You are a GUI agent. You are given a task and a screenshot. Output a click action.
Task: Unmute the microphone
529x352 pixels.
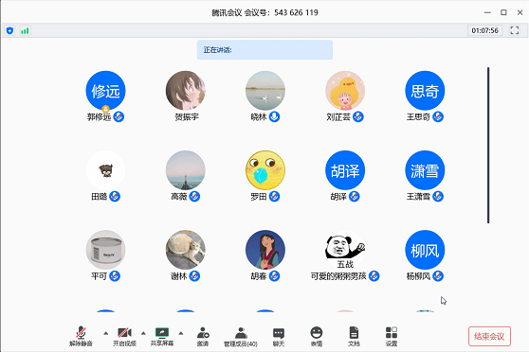(x=81, y=336)
